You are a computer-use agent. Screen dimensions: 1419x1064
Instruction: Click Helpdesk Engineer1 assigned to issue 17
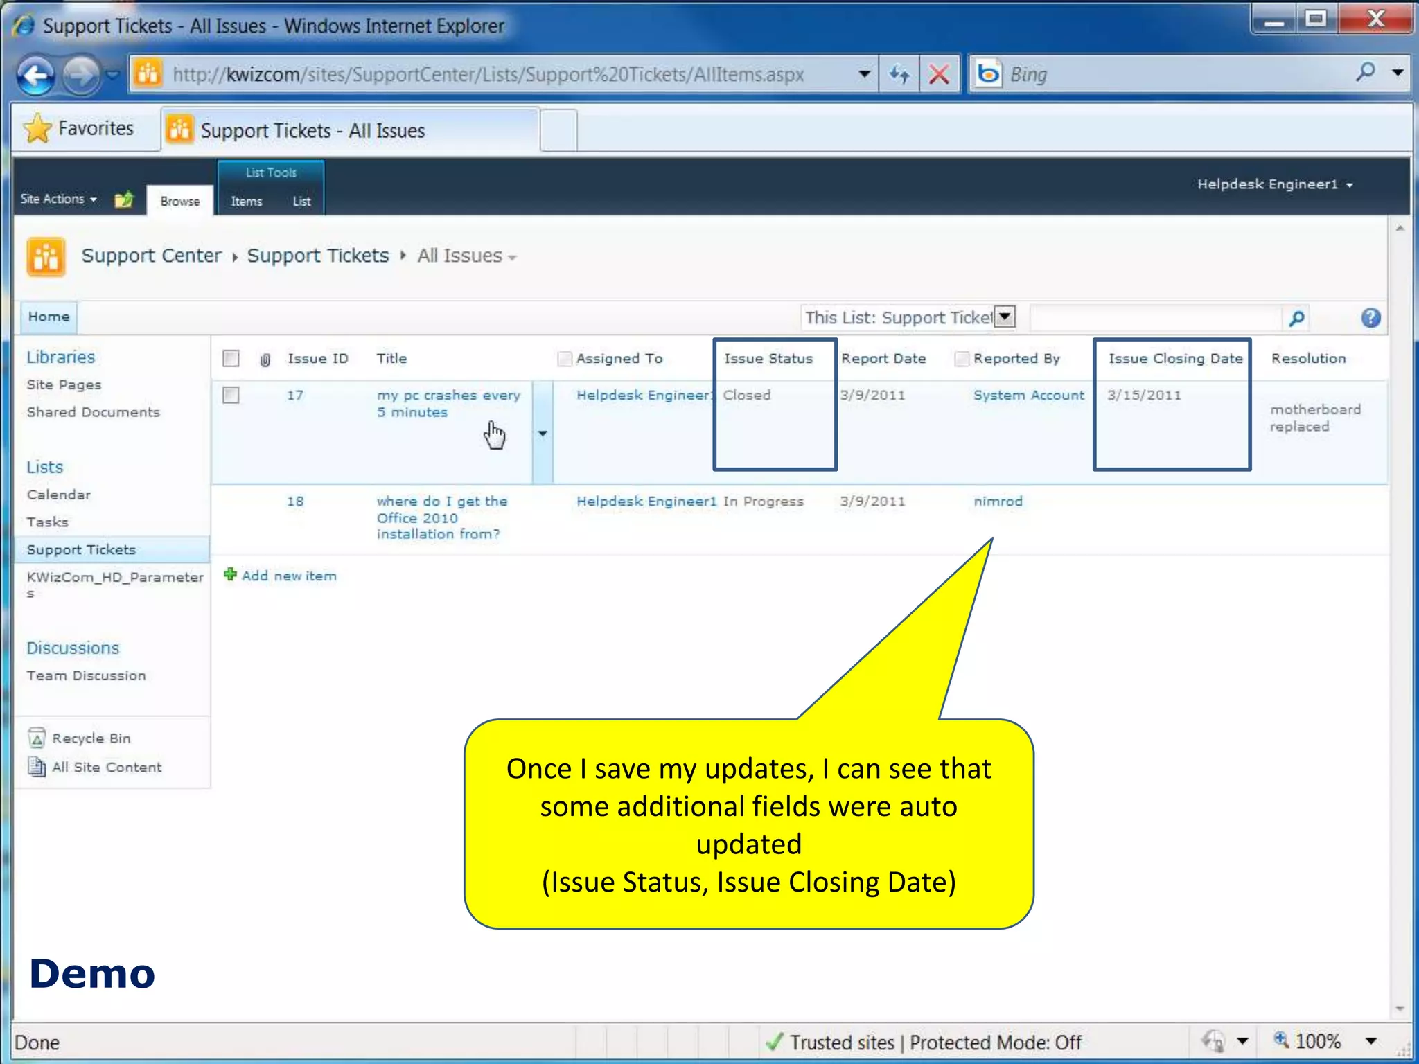pos(644,395)
